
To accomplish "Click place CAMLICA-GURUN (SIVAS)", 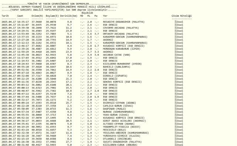I will (x=118, y=106).
